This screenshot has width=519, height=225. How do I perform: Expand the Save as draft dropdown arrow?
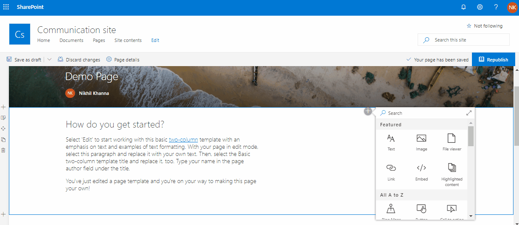coord(49,60)
